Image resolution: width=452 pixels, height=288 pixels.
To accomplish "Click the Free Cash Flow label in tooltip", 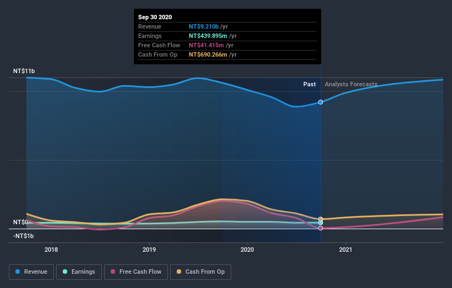I will point(159,45).
